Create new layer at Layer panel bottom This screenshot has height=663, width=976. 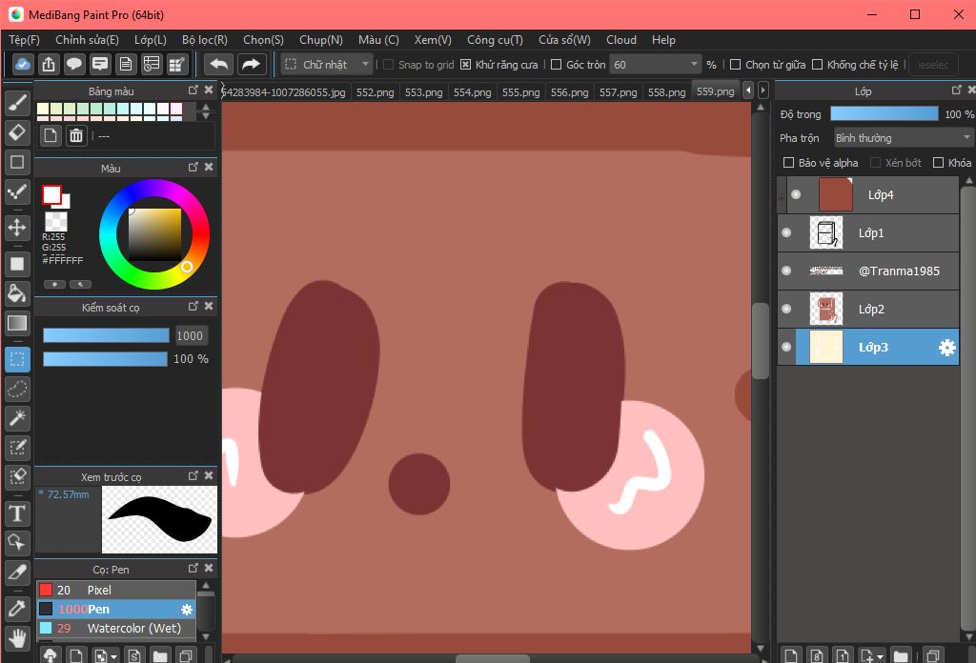pos(790,655)
